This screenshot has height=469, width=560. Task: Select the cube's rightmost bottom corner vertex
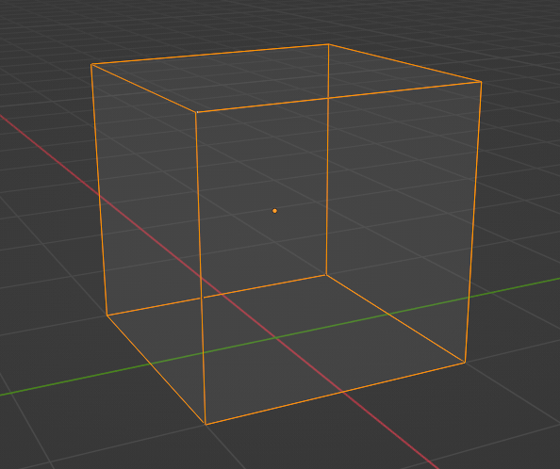click(x=465, y=363)
